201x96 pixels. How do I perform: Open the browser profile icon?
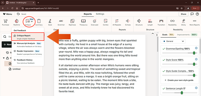point(188,8)
